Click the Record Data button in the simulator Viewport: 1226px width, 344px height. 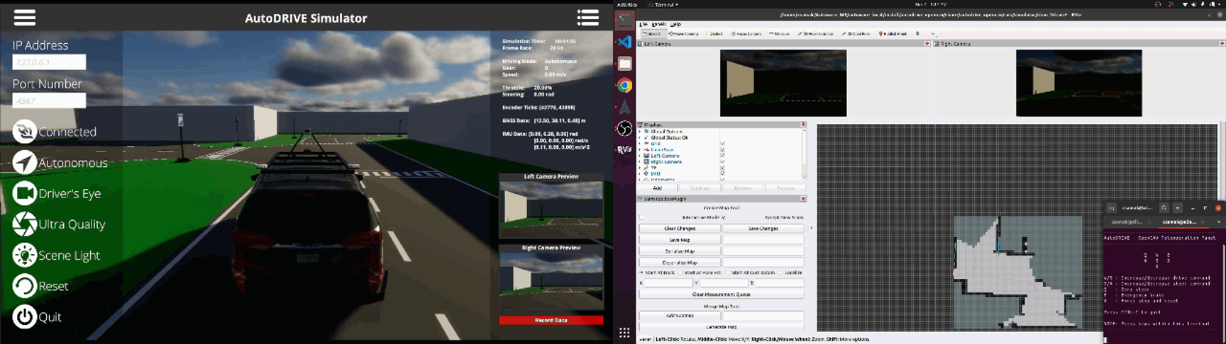(551, 320)
